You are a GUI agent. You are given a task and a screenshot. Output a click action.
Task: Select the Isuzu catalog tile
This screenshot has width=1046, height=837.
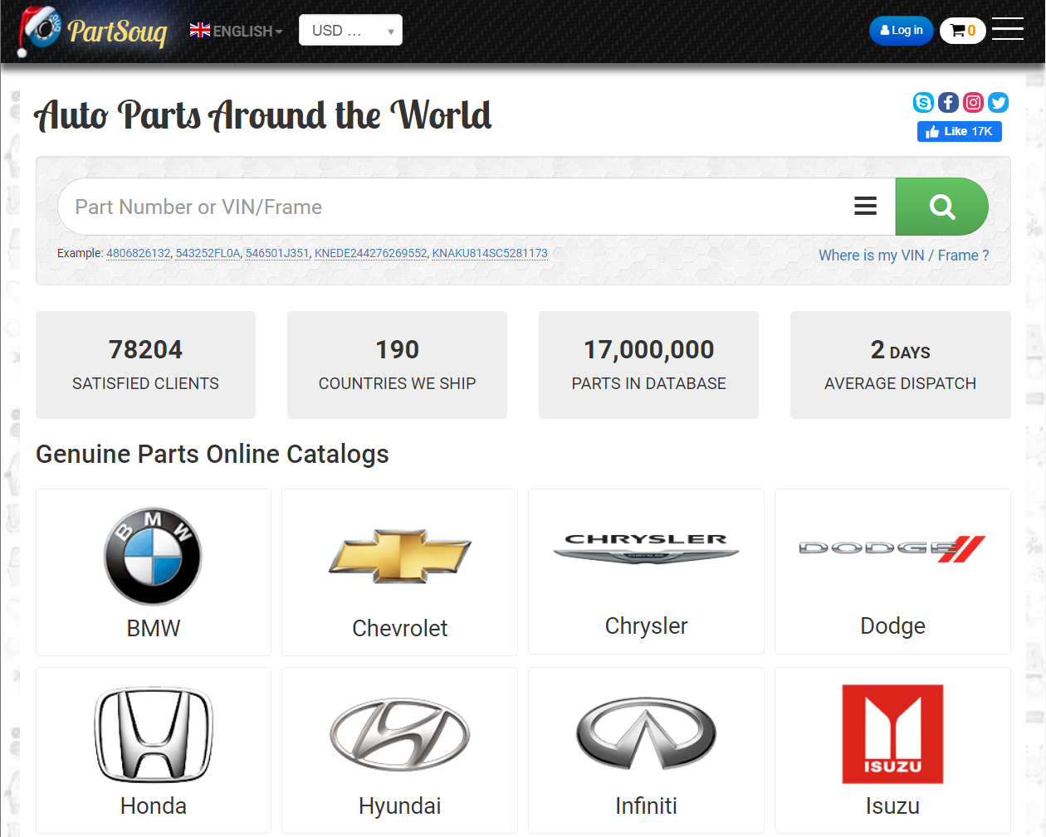(892, 750)
